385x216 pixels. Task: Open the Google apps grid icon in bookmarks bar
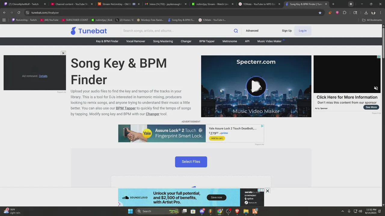[4, 20]
